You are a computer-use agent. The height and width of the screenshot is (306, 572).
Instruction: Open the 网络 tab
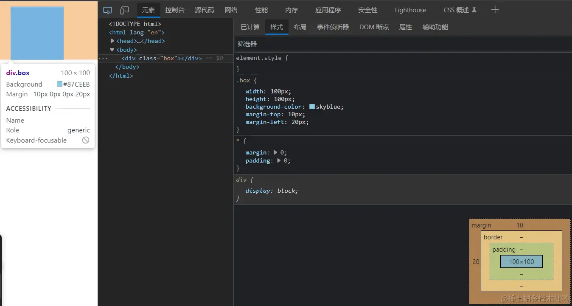pyautogui.click(x=231, y=10)
